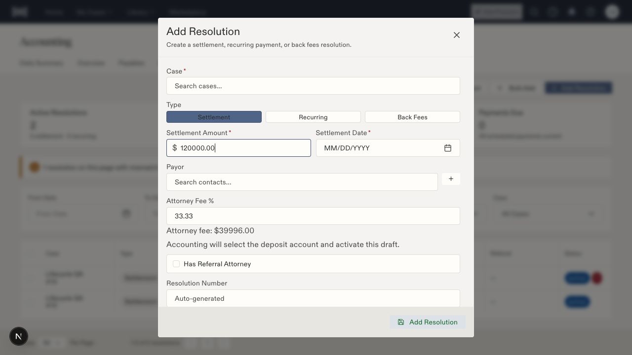Click into the Settlement Date MM/DD/YYYY field
The width and height of the screenshot is (632, 355).
(388, 148)
